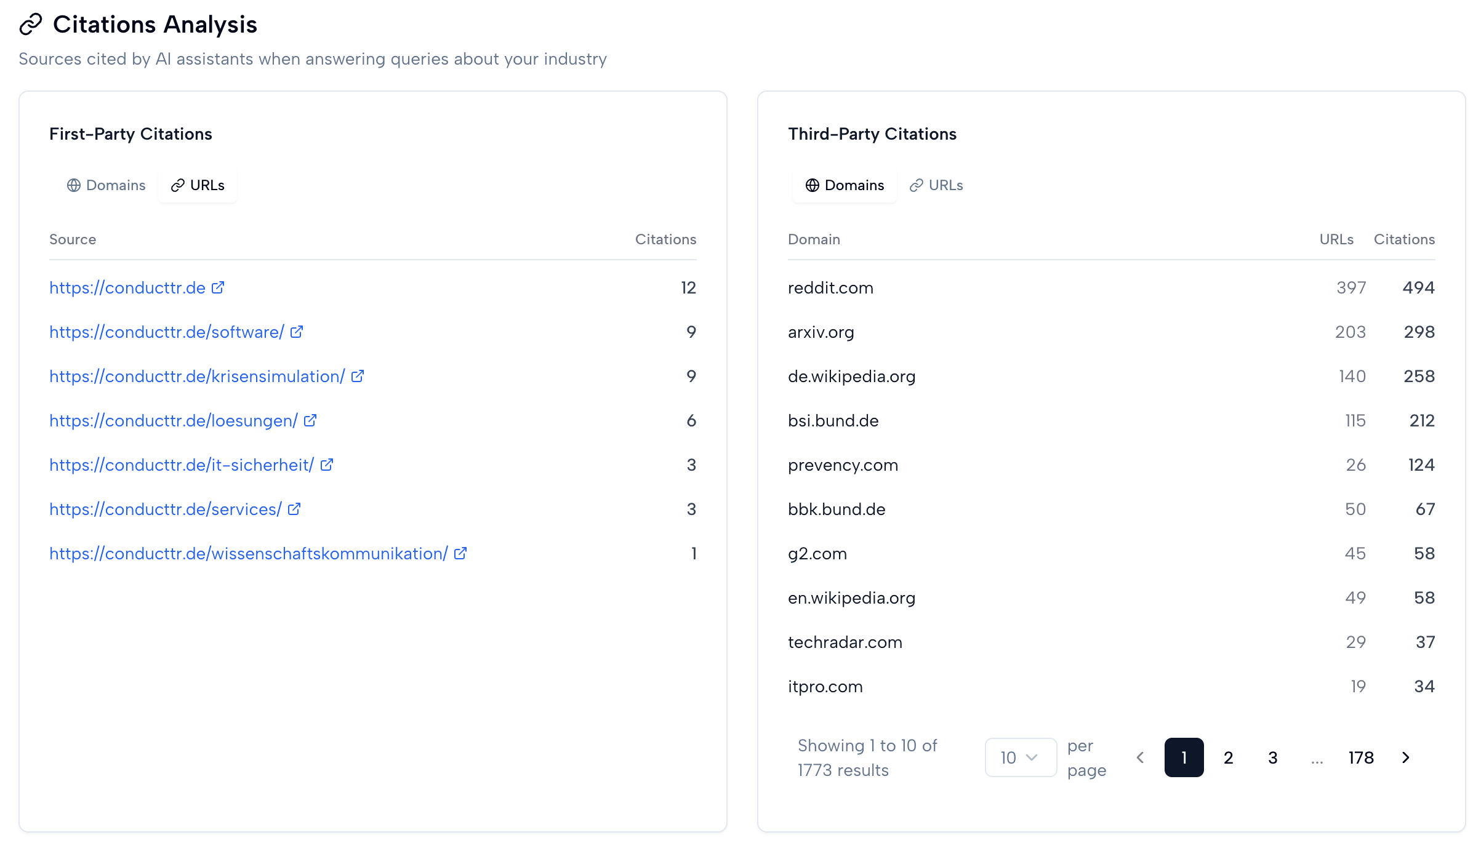1481x843 pixels.
Task: Select the bsi.bund.de domain row
Action: click(x=1112, y=420)
